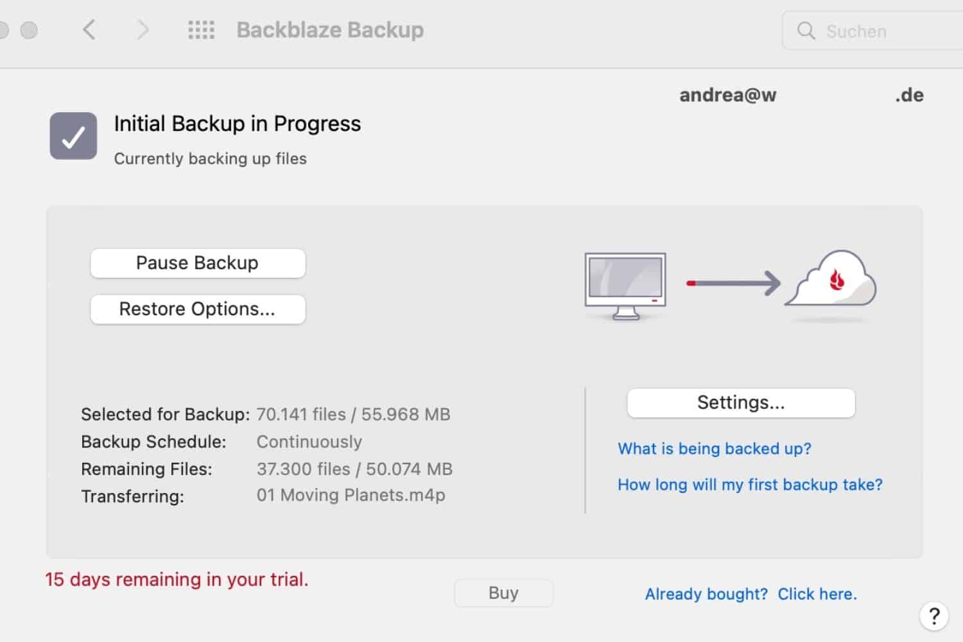Go forward with the right chevron
The width and height of the screenshot is (963, 642).
[143, 30]
